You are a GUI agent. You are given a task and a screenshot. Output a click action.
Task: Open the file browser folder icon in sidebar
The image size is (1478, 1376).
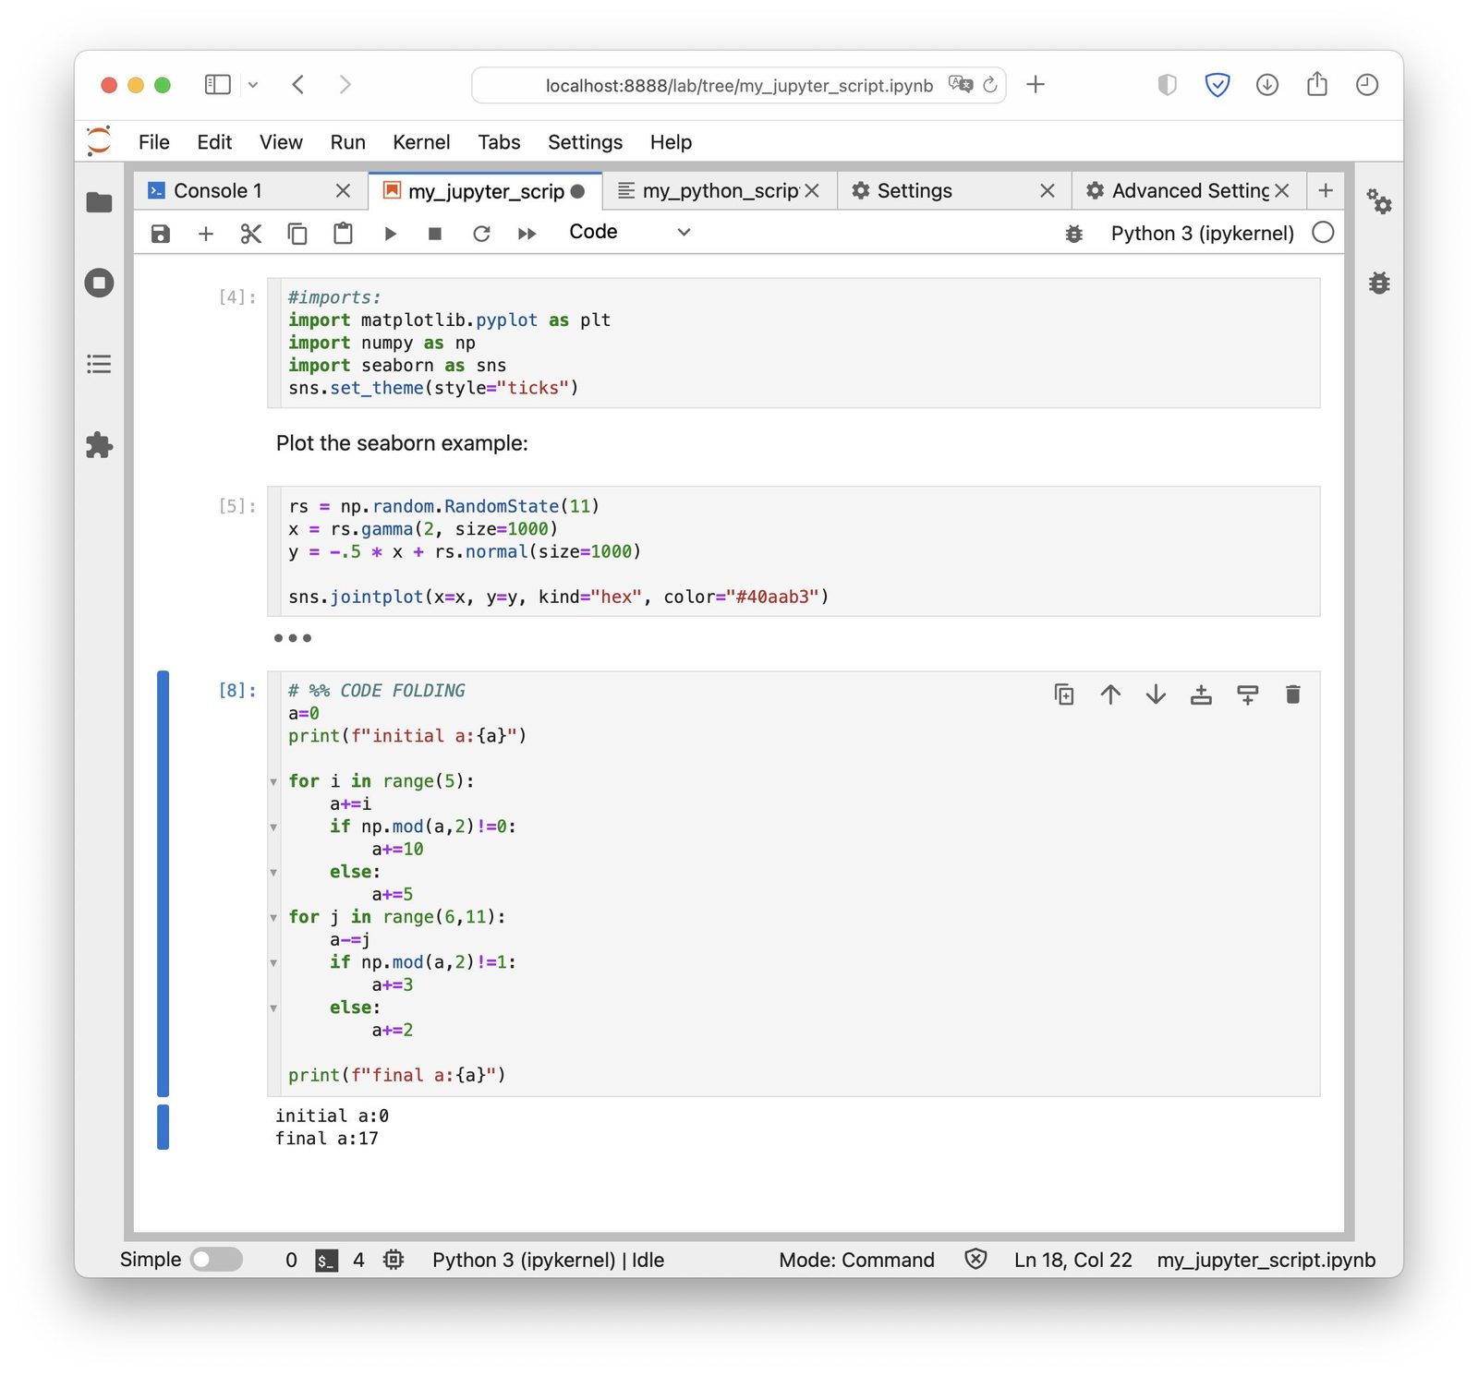pyautogui.click(x=99, y=202)
